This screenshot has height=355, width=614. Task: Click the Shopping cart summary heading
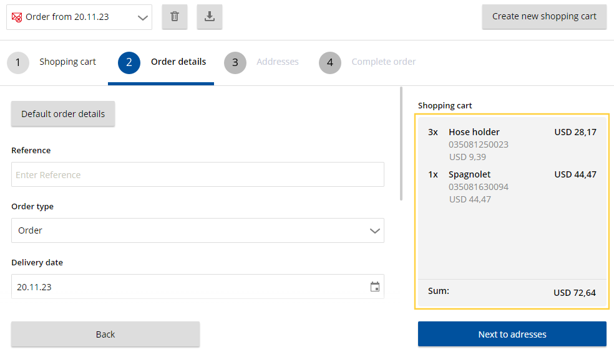(445, 105)
